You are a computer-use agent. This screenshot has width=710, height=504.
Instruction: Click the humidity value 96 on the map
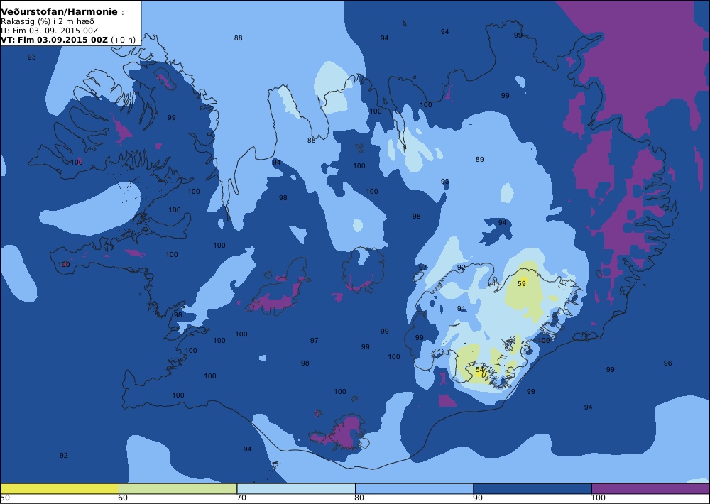[x=667, y=363]
